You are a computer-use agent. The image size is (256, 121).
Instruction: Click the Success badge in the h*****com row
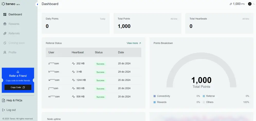click(x=100, y=72)
